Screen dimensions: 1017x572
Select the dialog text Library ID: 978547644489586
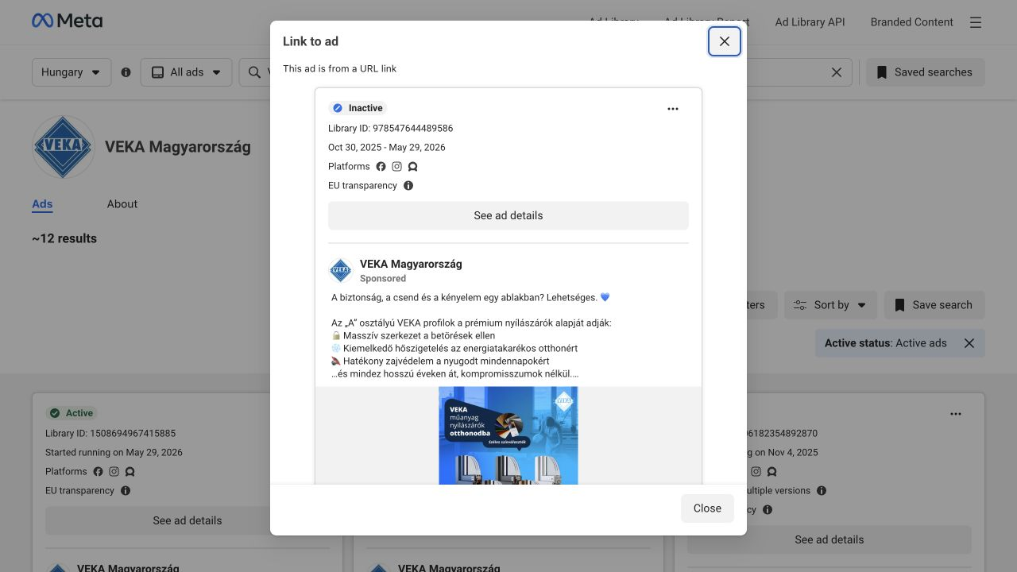[391, 128]
